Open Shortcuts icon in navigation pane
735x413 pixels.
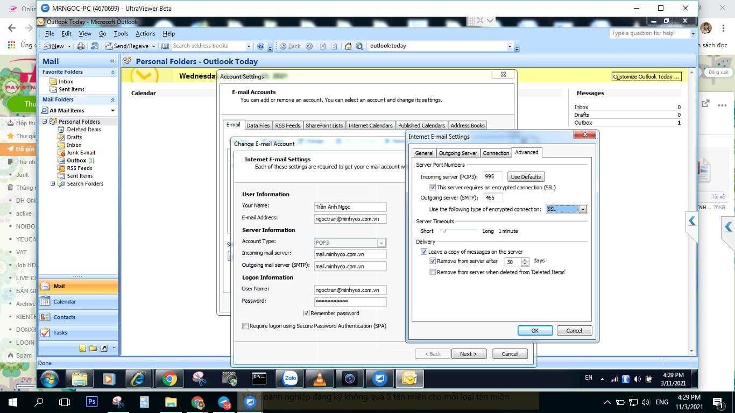pyautogui.click(x=104, y=348)
